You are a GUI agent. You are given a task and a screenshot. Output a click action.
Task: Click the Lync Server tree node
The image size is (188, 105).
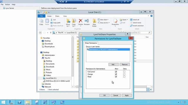click(9, 8)
